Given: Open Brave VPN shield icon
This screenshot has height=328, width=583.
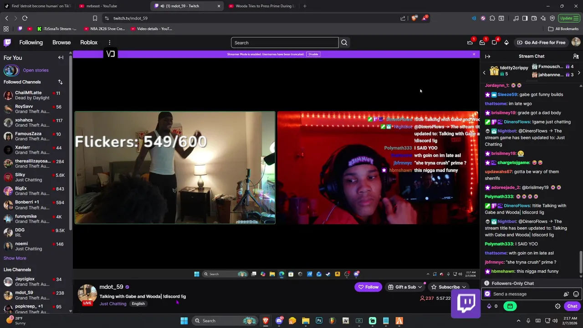Looking at the screenshot, I should point(552,18).
